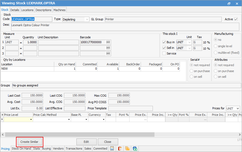Click the List Effective field
The image size is (242, 152).
75,108
